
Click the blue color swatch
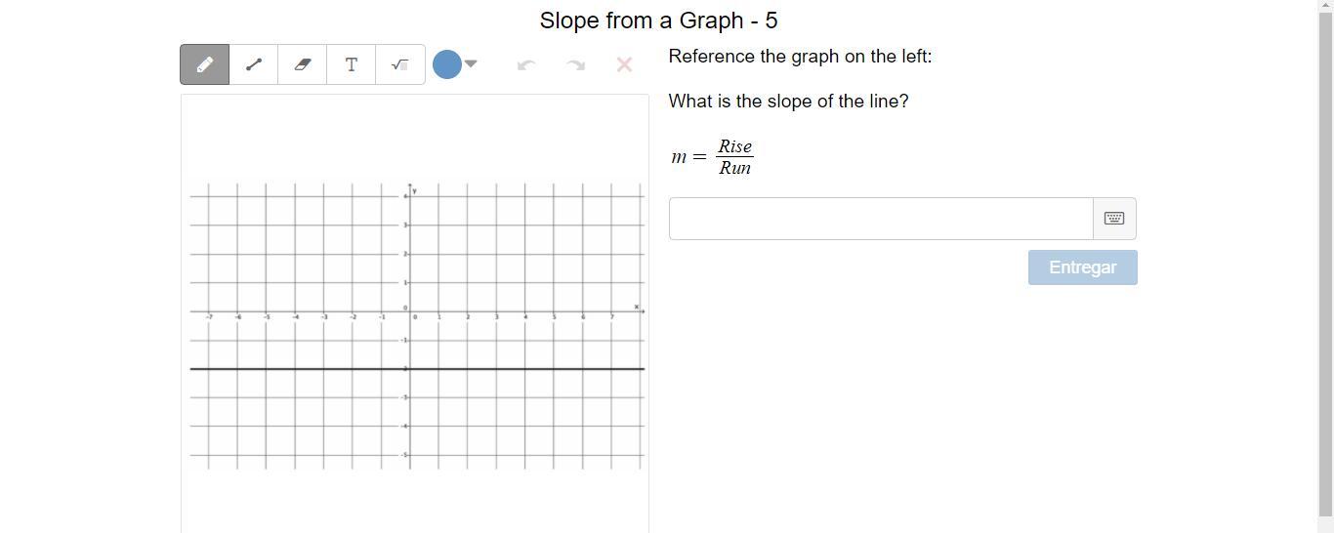[447, 64]
